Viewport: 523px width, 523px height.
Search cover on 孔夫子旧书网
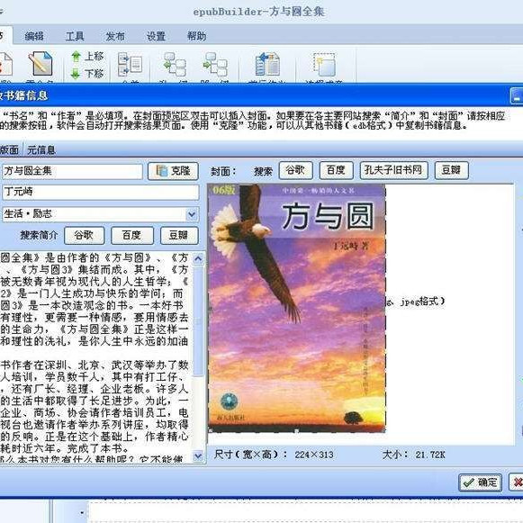(x=394, y=170)
